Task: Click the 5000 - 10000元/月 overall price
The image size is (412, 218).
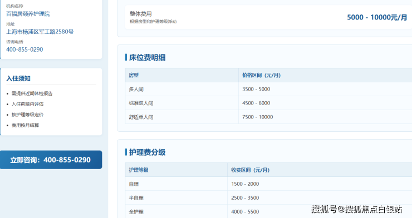Action: coord(377,17)
